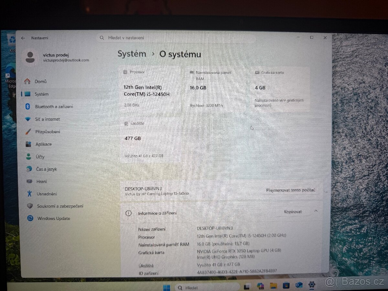The width and height of the screenshot is (388, 291).
Task: Click the ID zařízení value
Action: tap(237, 271)
